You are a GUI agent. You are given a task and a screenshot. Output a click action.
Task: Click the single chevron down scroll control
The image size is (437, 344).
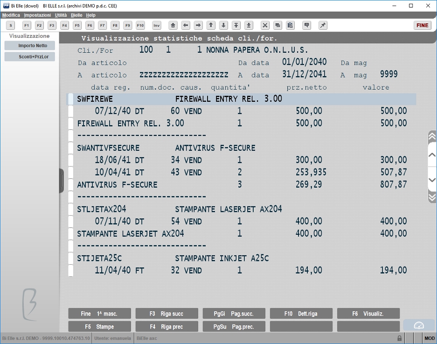(x=432, y=180)
